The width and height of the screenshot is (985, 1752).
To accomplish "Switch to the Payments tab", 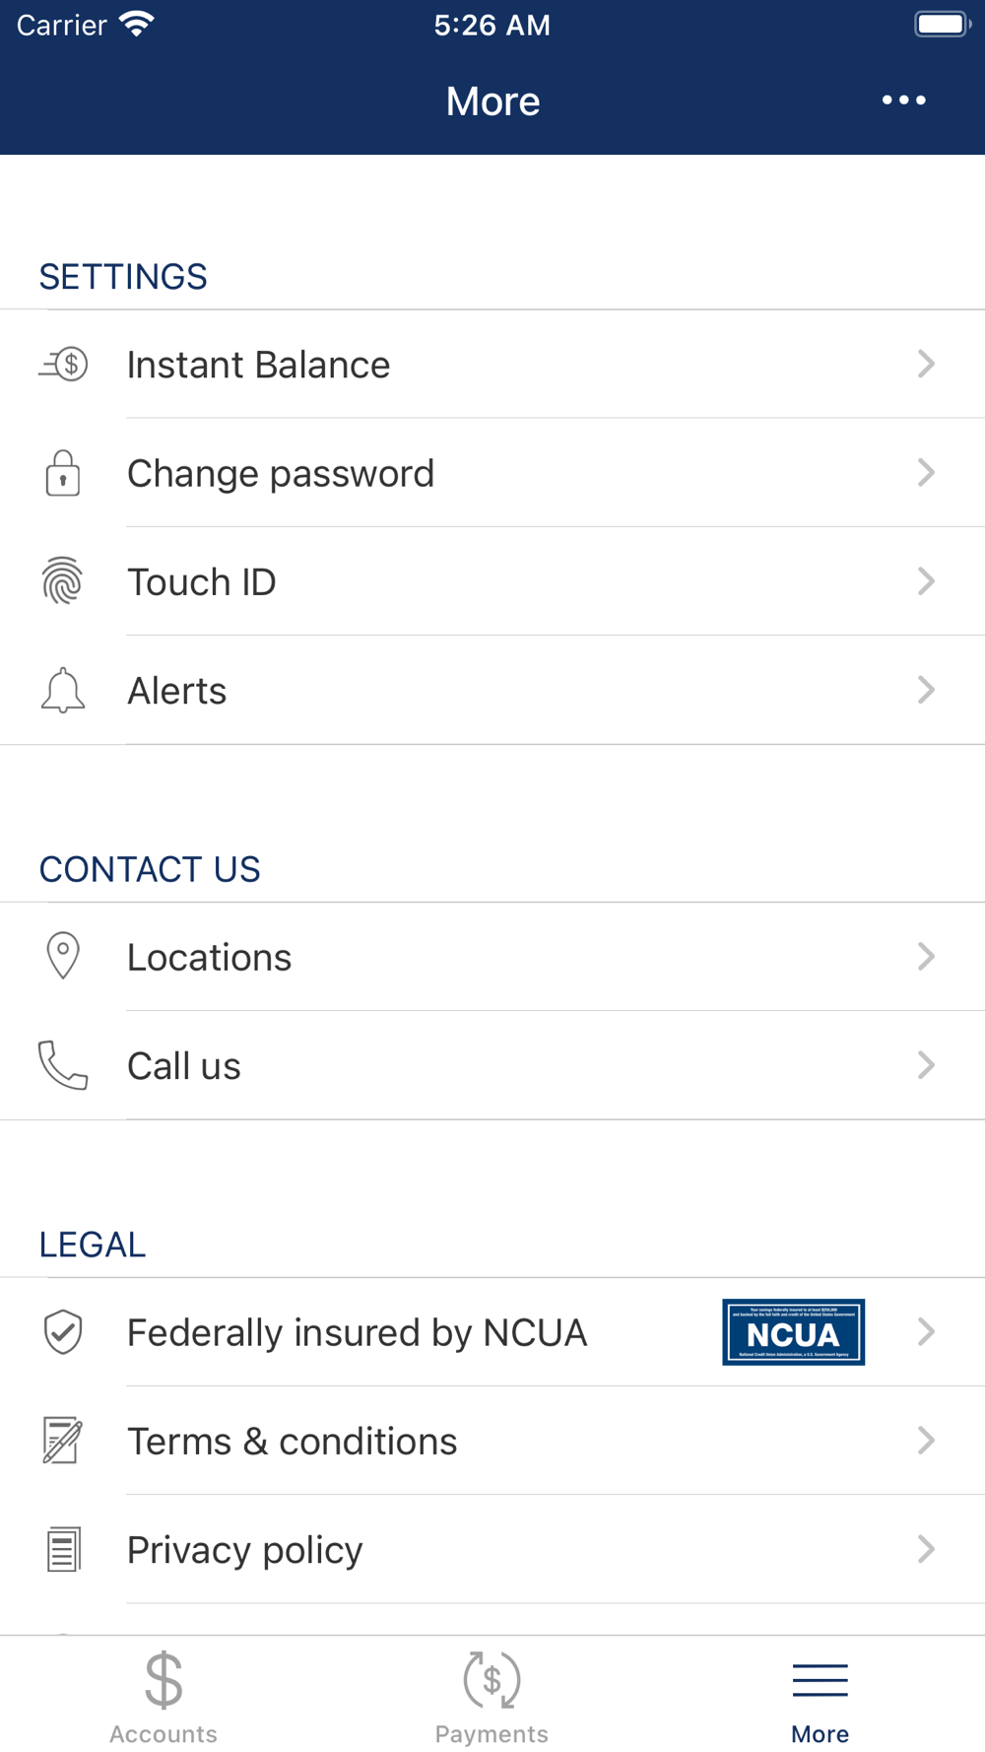I will click(492, 1697).
